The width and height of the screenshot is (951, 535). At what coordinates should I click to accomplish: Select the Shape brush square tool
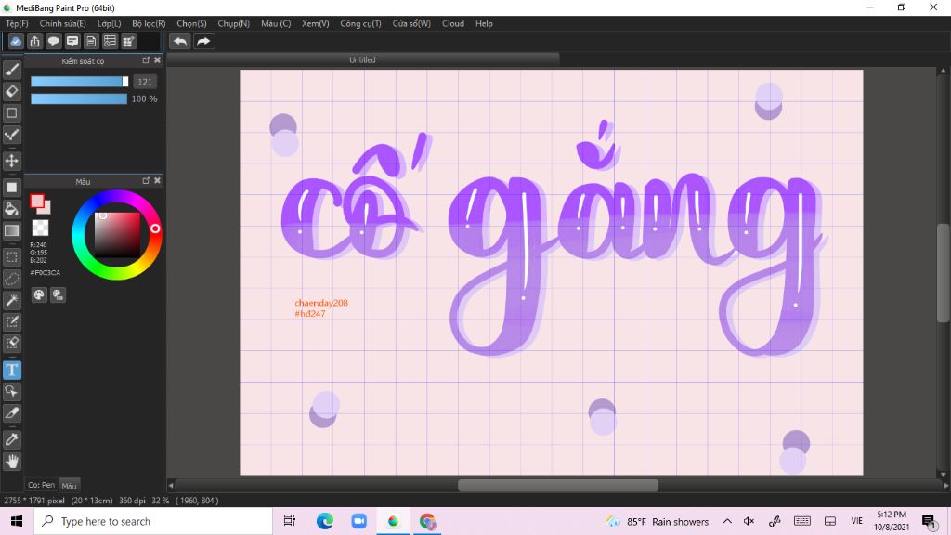11,112
